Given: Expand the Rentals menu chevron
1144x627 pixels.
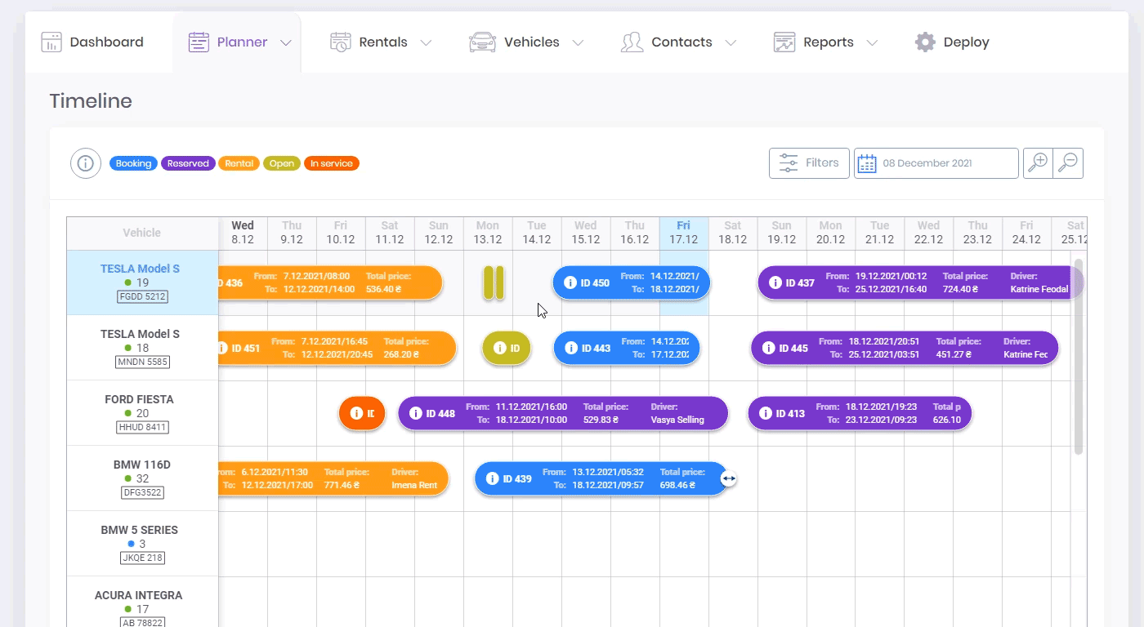Looking at the screenshot, I should point(426,43).
